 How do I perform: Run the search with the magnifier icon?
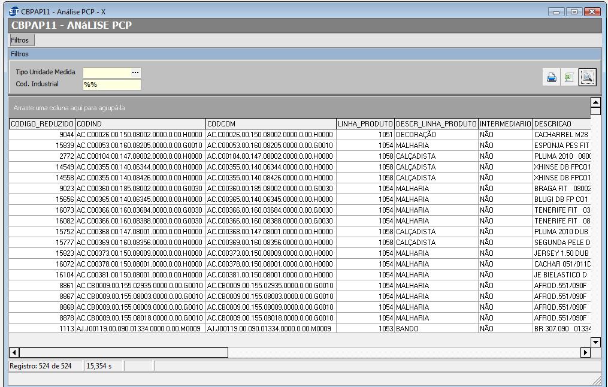tap(587, 77)
